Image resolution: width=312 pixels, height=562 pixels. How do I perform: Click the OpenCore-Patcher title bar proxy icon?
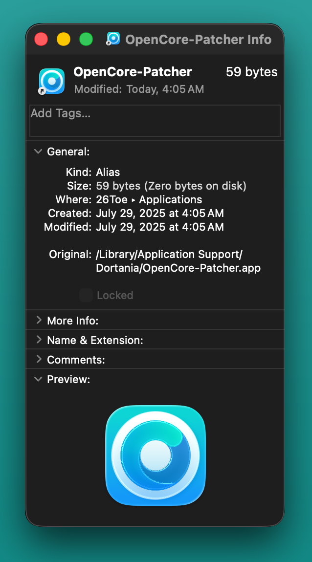(x=113, y=39)
